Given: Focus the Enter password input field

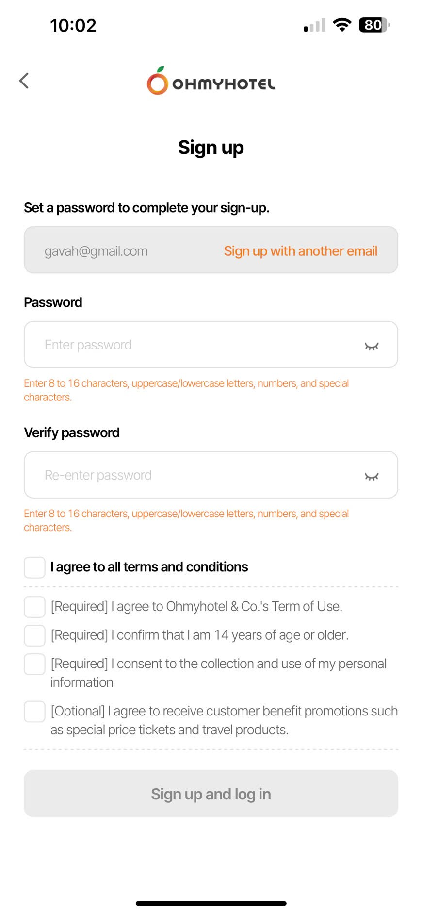Looking at the screenshot, I should 194,345.
